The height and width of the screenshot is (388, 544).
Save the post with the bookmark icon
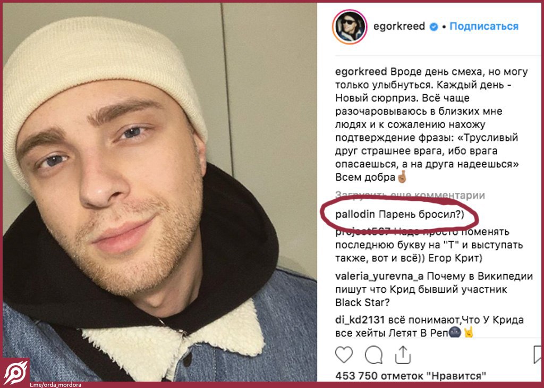(537, 355)
